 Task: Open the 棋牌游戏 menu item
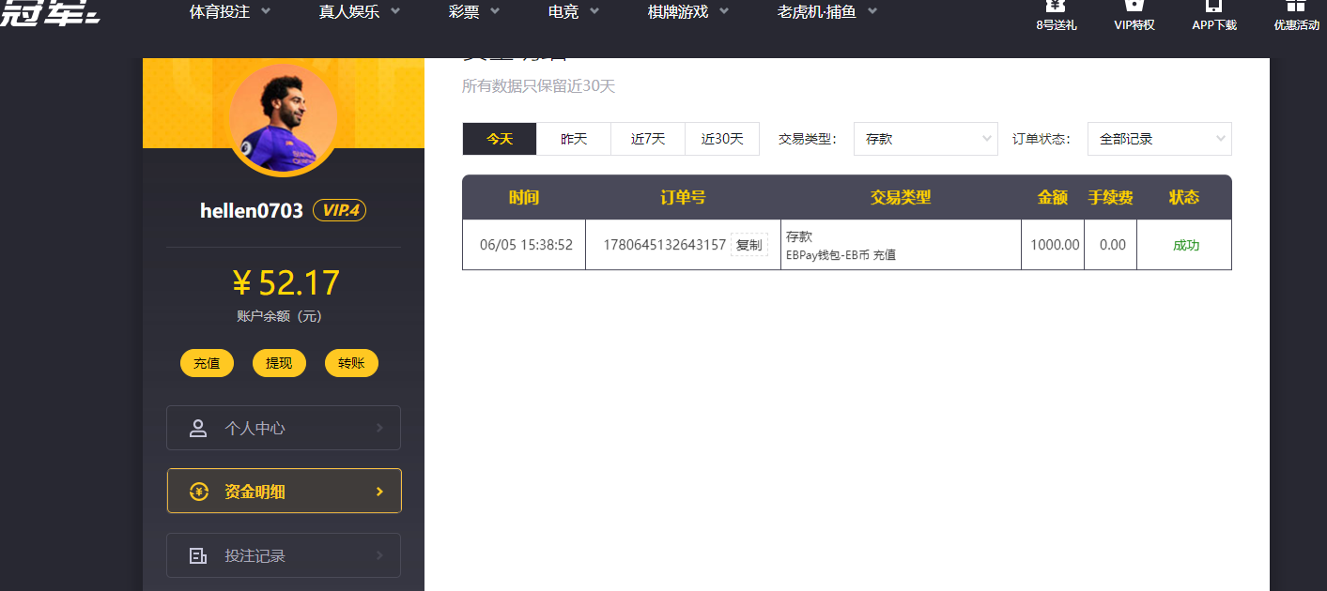click(678, 12)
